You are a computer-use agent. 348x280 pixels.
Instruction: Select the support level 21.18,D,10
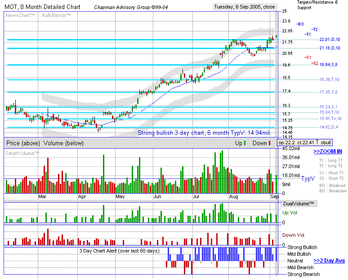330,48
